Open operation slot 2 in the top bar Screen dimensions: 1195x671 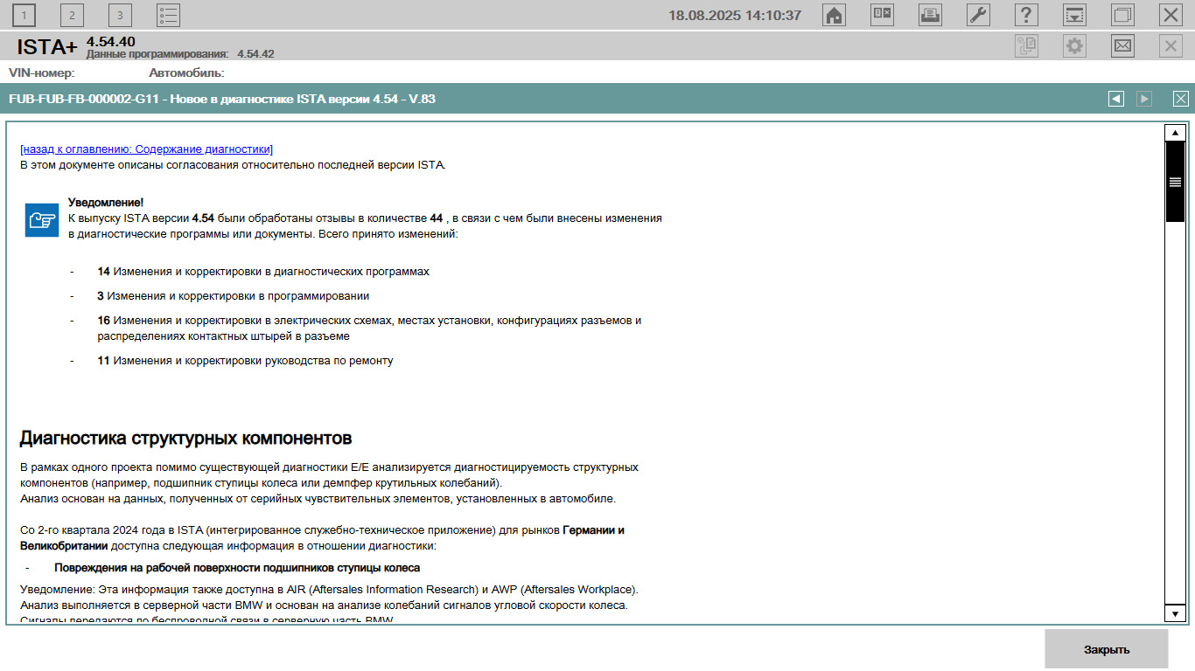72,15
